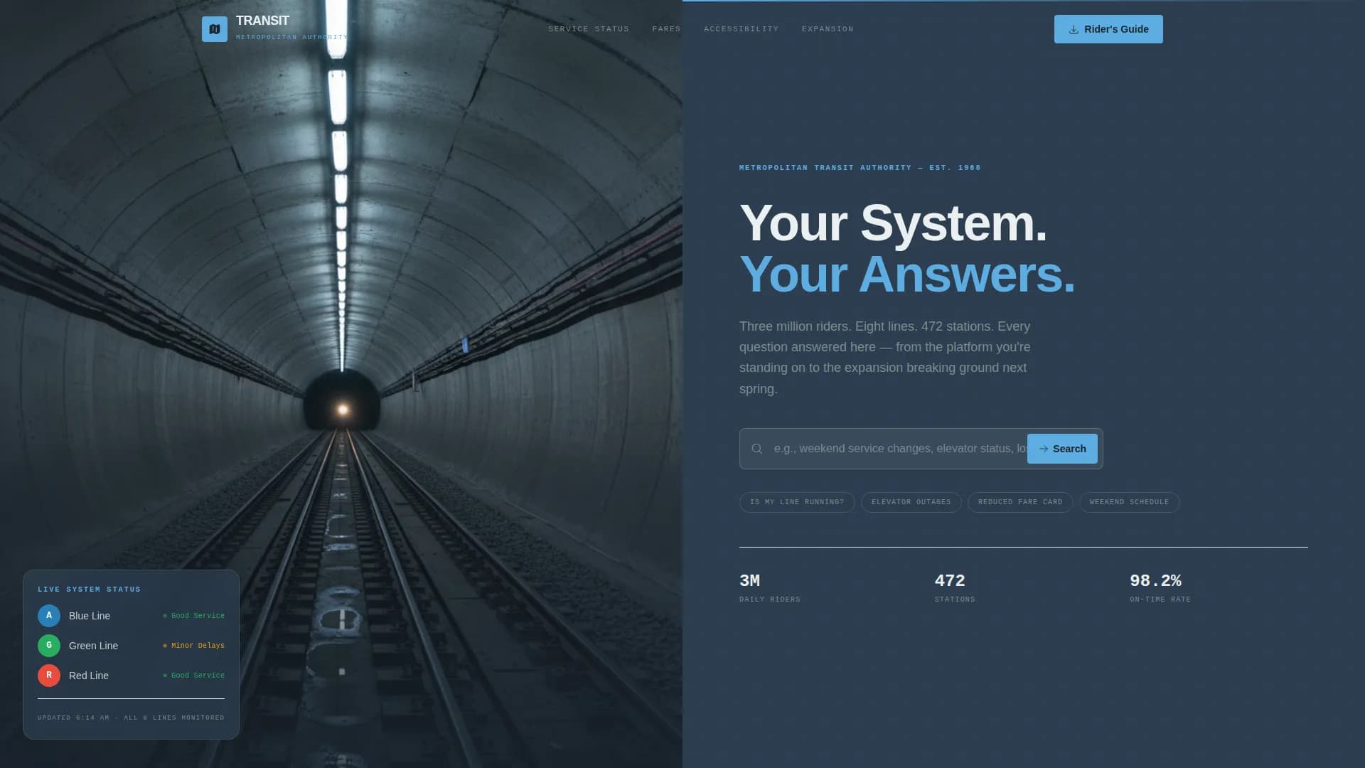Image resolution: width=1365 pixels, height=768 pixels.
Task: Open Fares nav item
Action: tap(666, 29)
